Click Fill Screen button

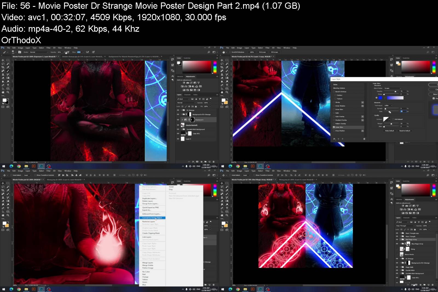coord(275,52)
